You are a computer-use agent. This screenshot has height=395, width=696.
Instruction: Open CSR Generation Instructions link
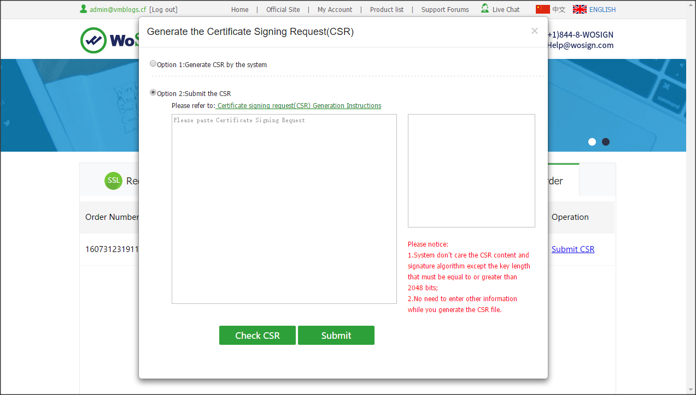[x=299, y=106]
